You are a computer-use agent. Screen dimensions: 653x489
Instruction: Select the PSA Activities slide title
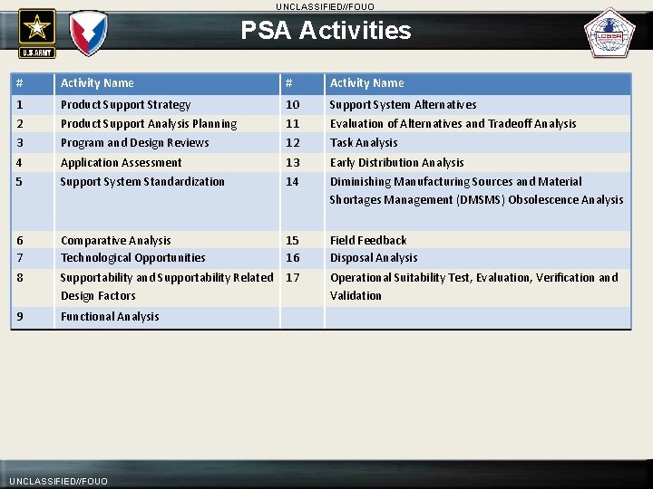(x=326, y=31)
